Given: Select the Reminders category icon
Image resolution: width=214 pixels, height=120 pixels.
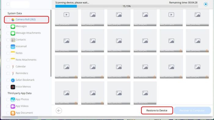Looking at the screenshot, I should click(x=13, y=73).
